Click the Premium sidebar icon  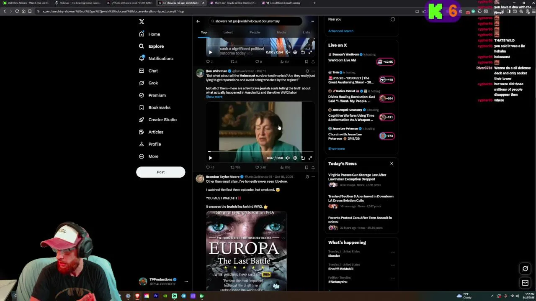(142, 95)
